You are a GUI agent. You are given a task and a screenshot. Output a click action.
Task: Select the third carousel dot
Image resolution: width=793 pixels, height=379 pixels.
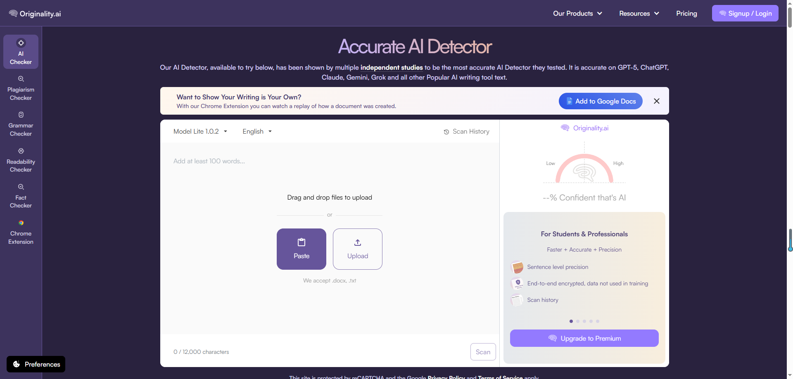pyautogui.click(x=584, y=321)
